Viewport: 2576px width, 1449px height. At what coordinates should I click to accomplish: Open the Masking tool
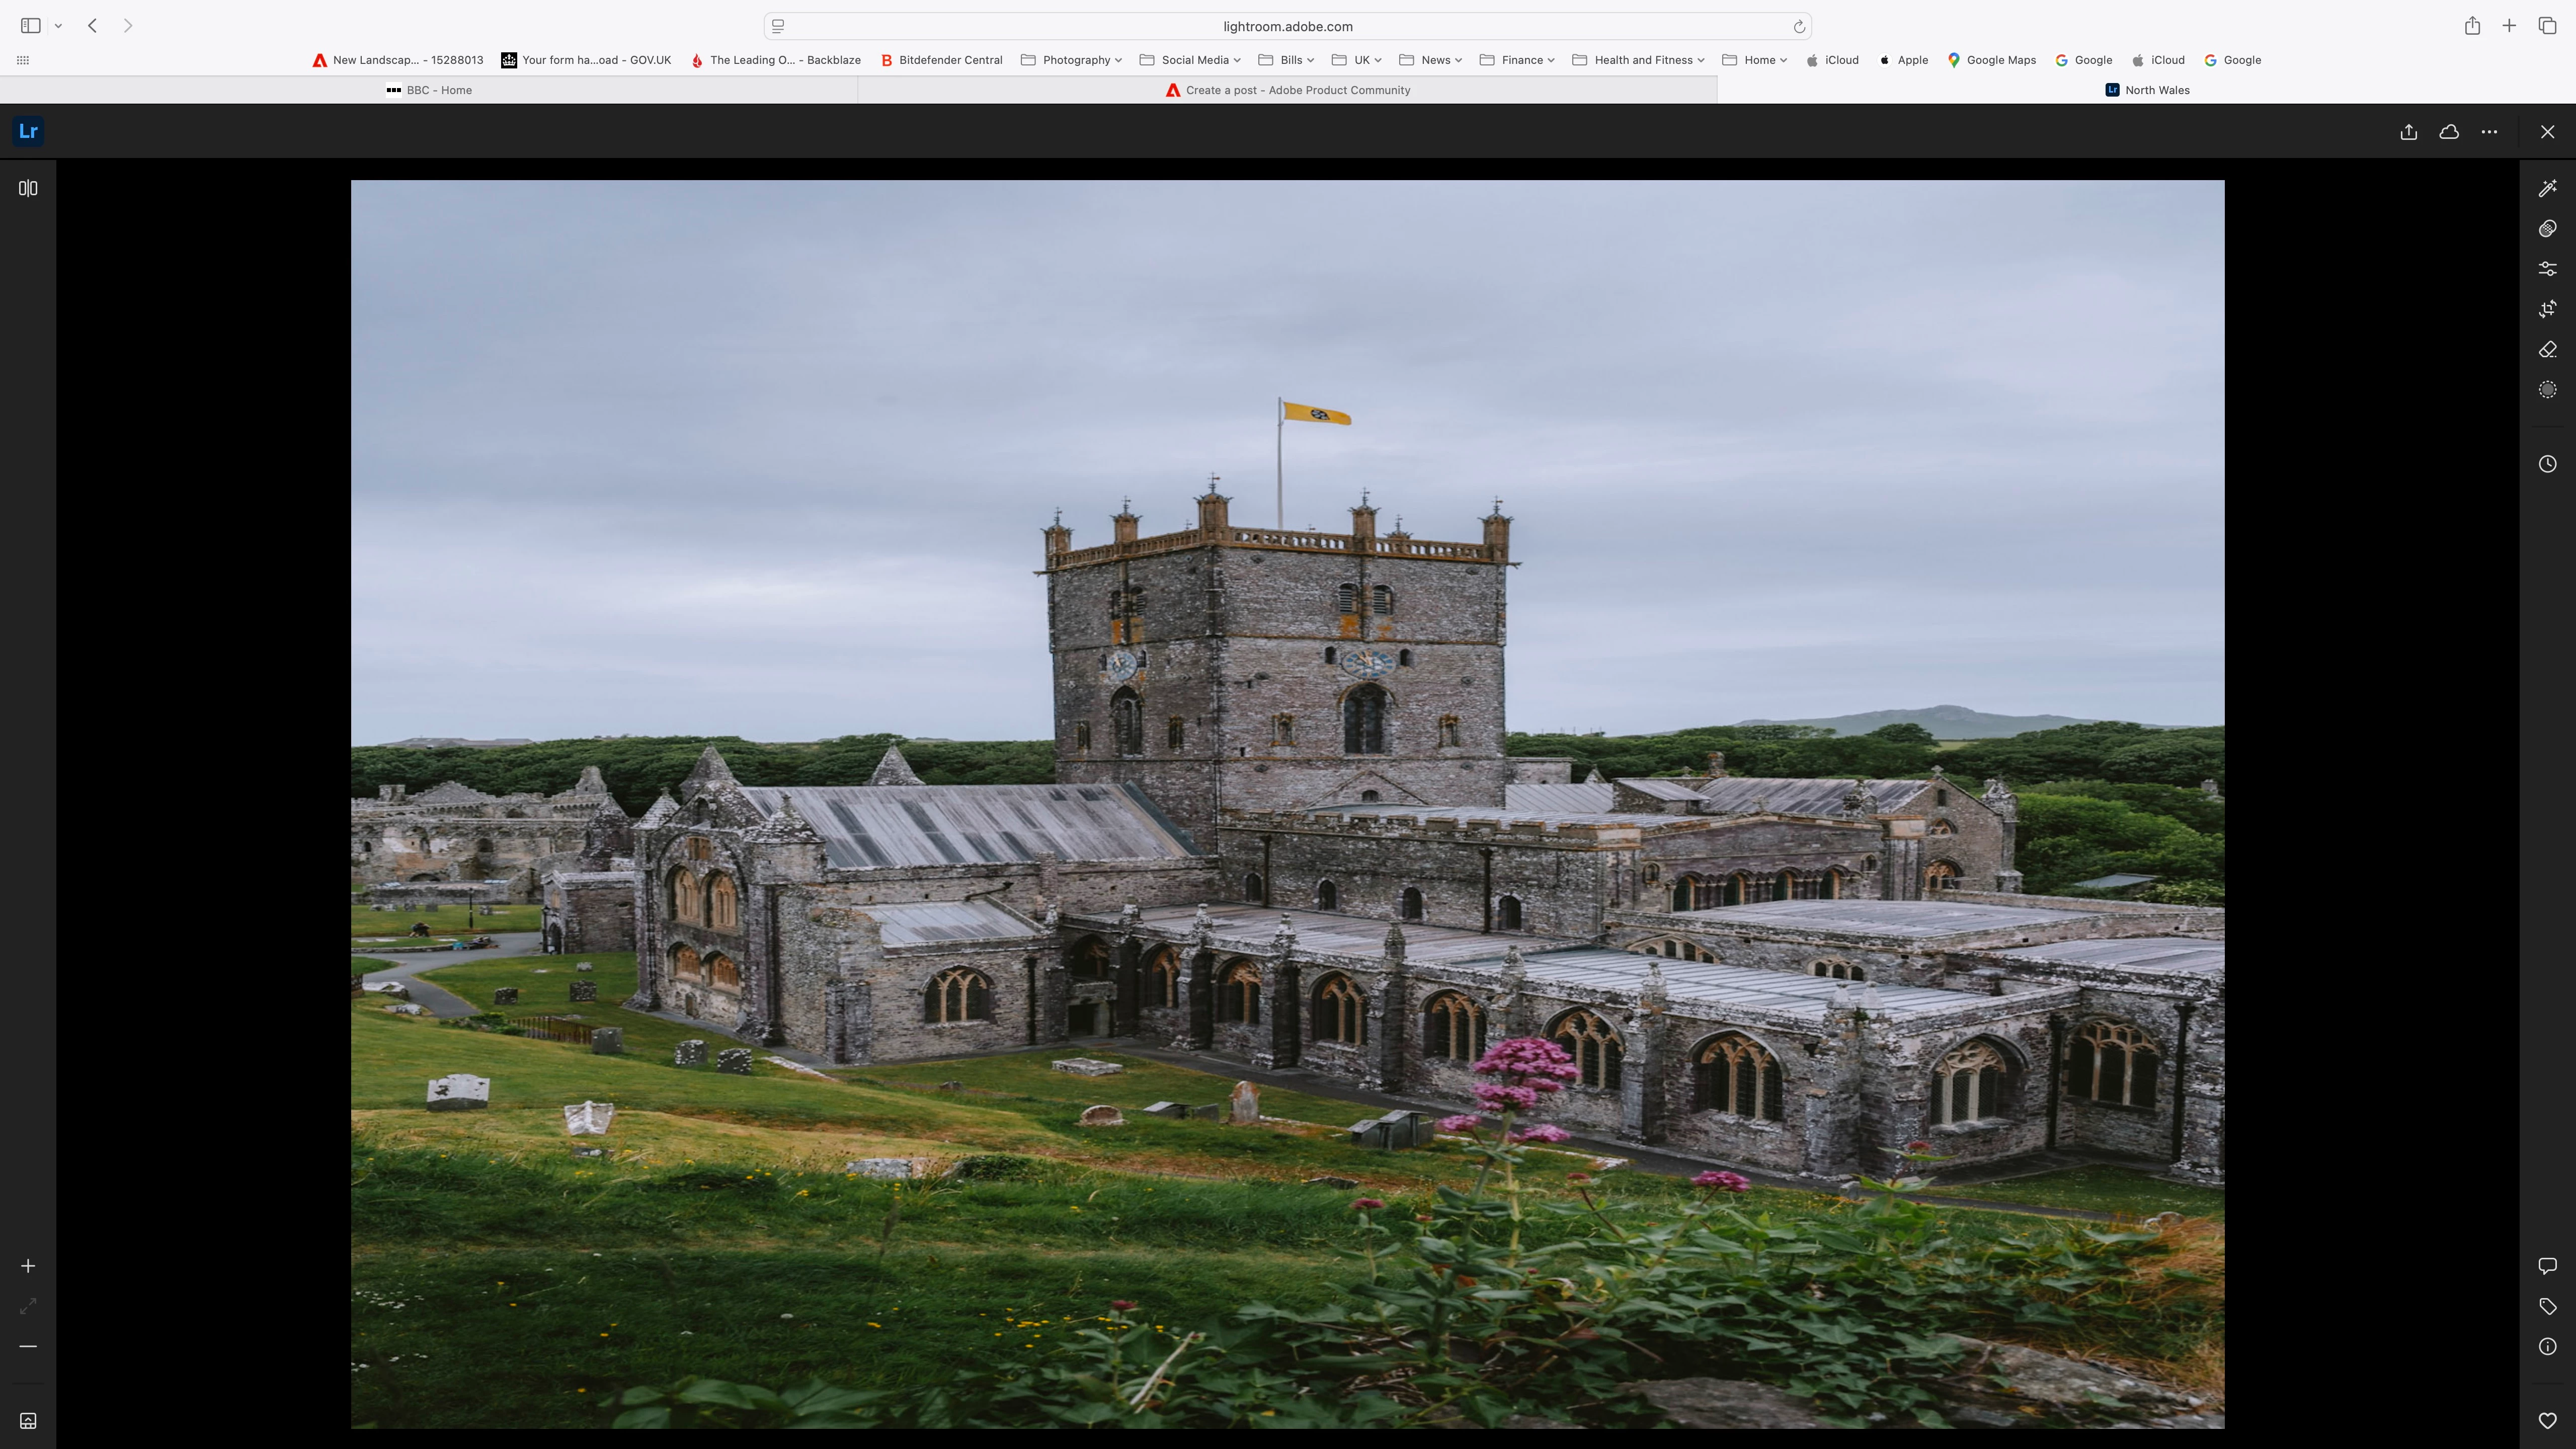pos(2547,390)
